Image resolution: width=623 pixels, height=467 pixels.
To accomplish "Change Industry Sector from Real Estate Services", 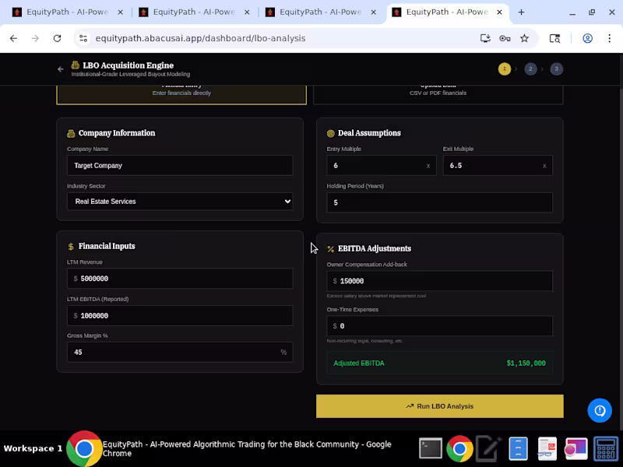I will (180, 201).
